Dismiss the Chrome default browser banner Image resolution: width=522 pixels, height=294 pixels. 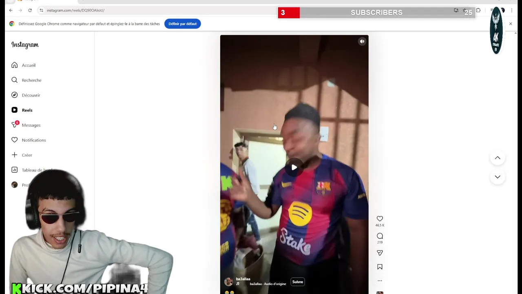tap(511, 24)
